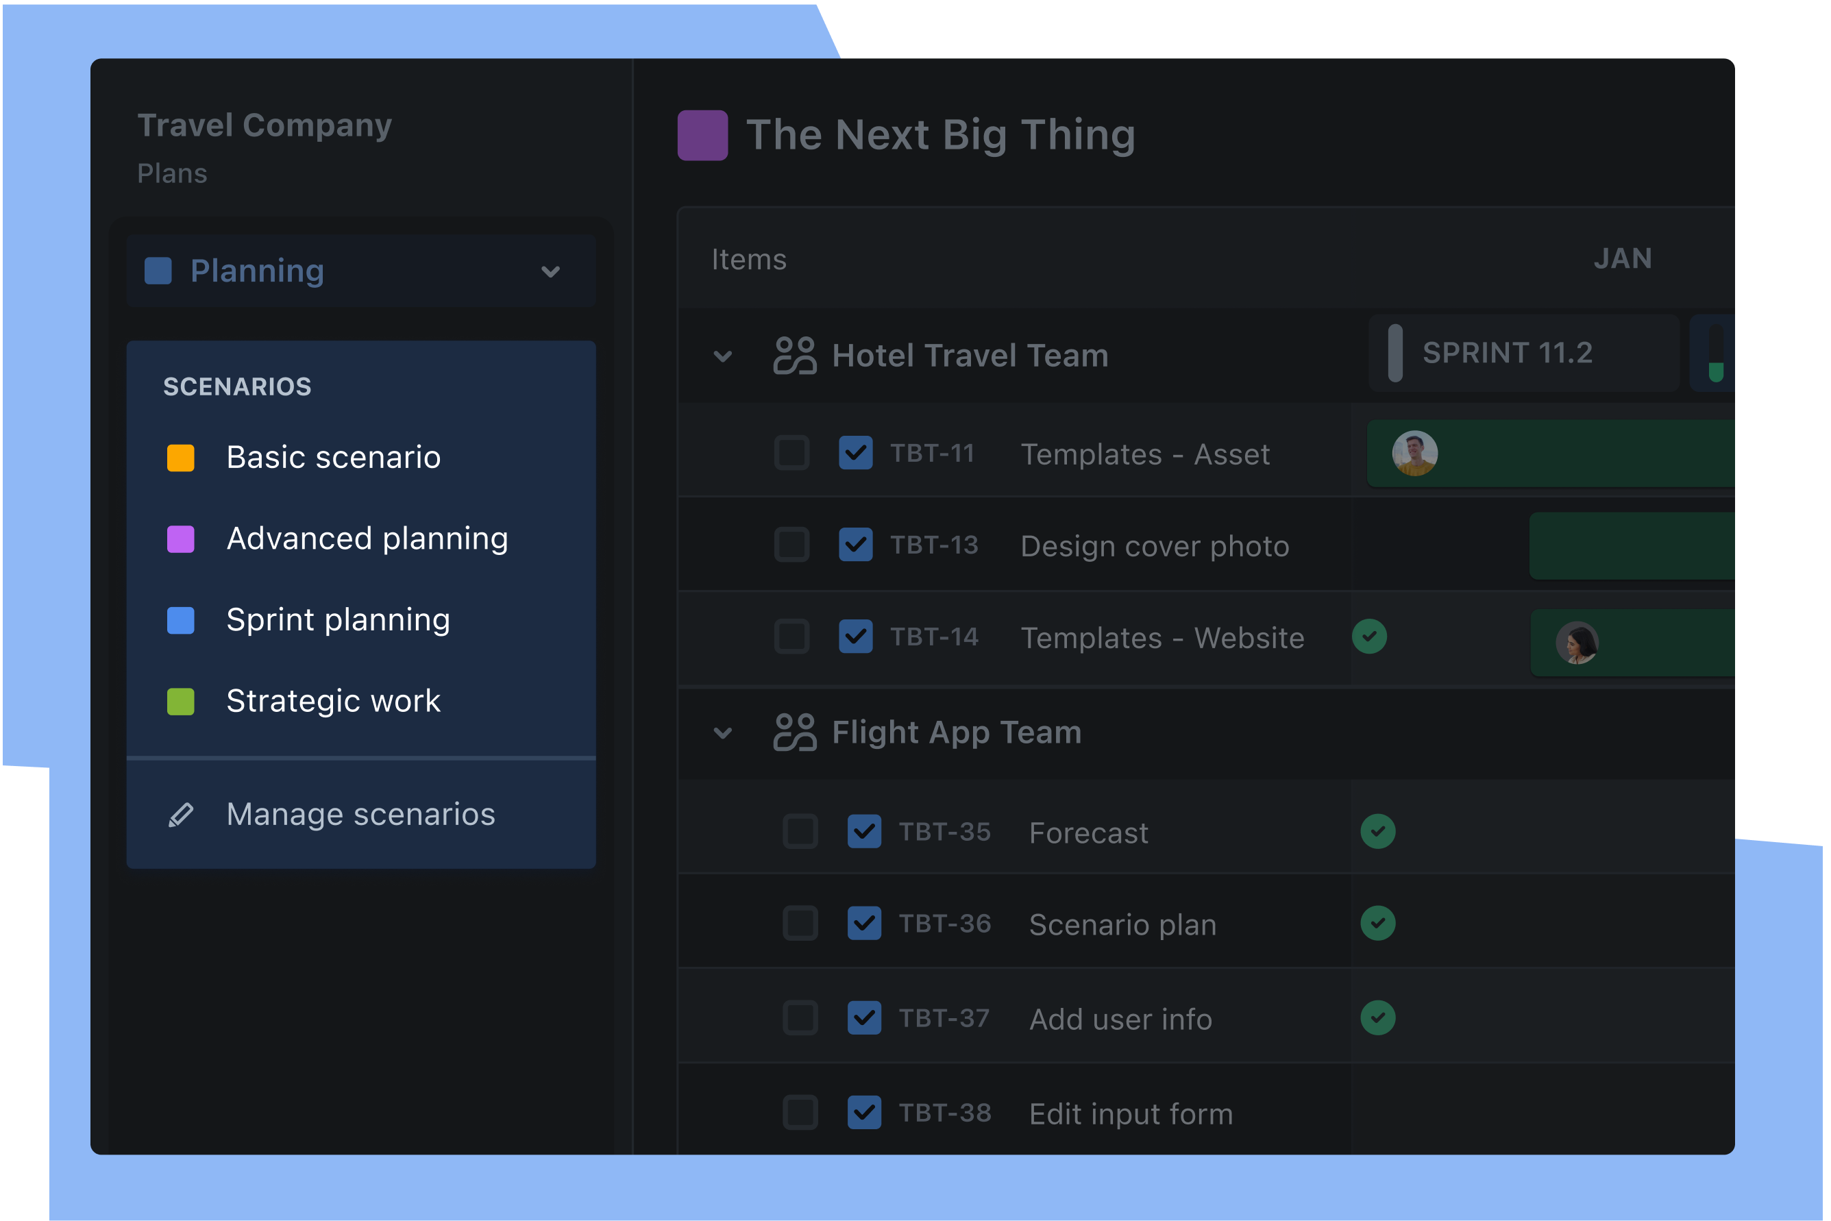Viewport: 1831px width, 1221px height.
Task: Toggle the TBT-35 checkbox selection
Action: pyautogui.click(x=796, y=831)
